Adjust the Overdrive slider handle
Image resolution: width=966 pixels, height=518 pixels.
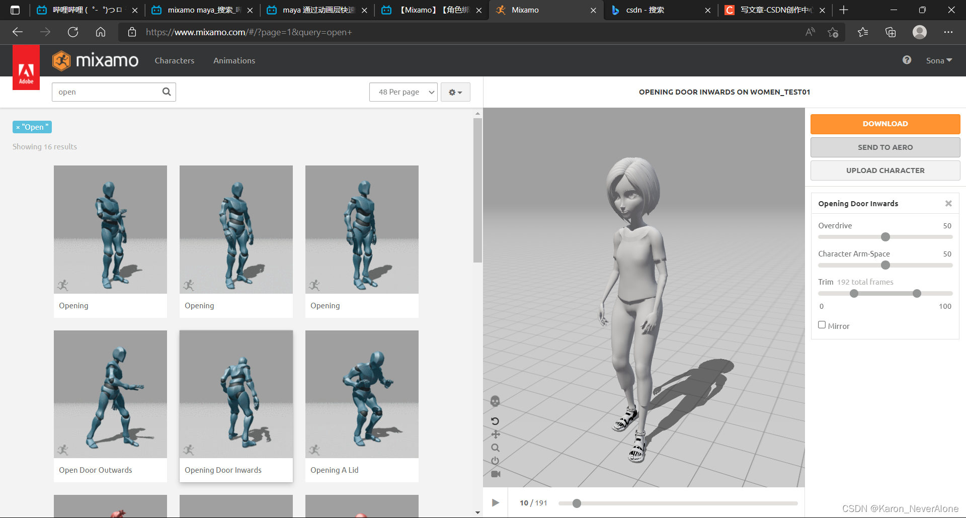tap(886, 237)
